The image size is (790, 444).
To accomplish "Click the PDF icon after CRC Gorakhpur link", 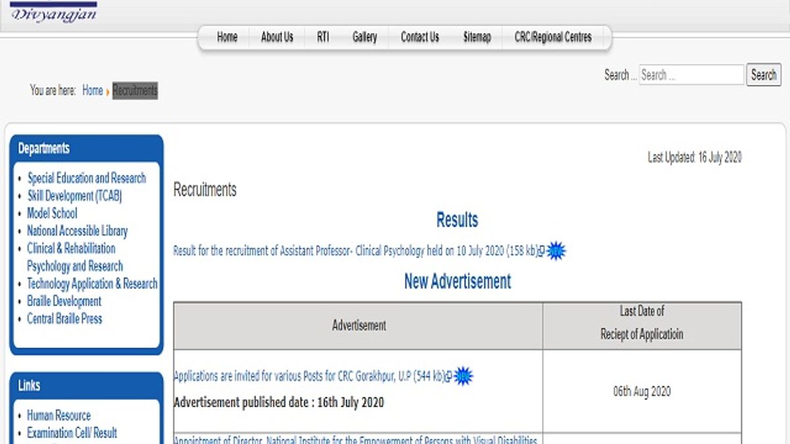I will [449, 377].
